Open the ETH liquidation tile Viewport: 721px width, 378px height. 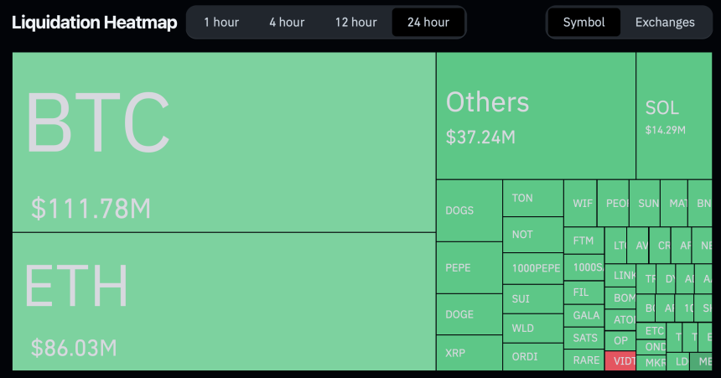click(x=223, y=302)
